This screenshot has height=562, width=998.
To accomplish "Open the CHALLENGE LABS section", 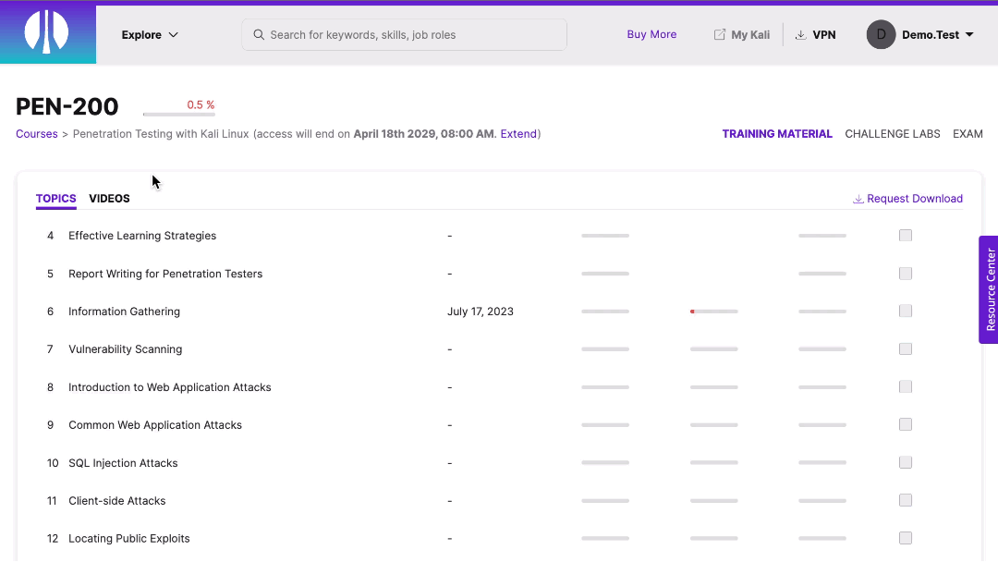I will click(892, 133).
